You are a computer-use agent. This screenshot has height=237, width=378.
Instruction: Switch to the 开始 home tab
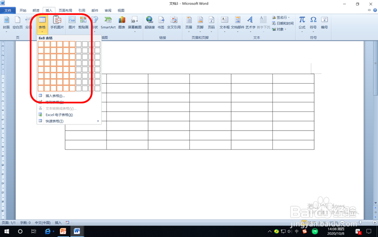[x=23, y=11]
